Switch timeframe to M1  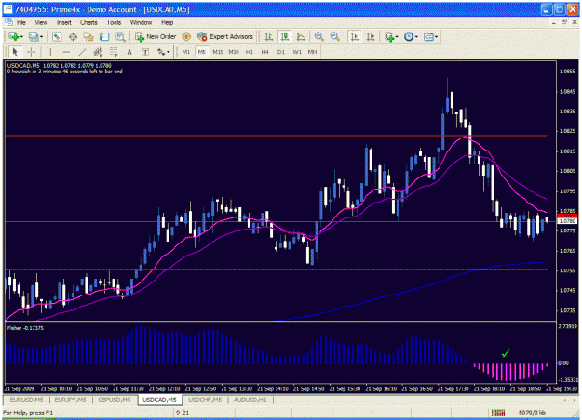click(x=186, y=52)
